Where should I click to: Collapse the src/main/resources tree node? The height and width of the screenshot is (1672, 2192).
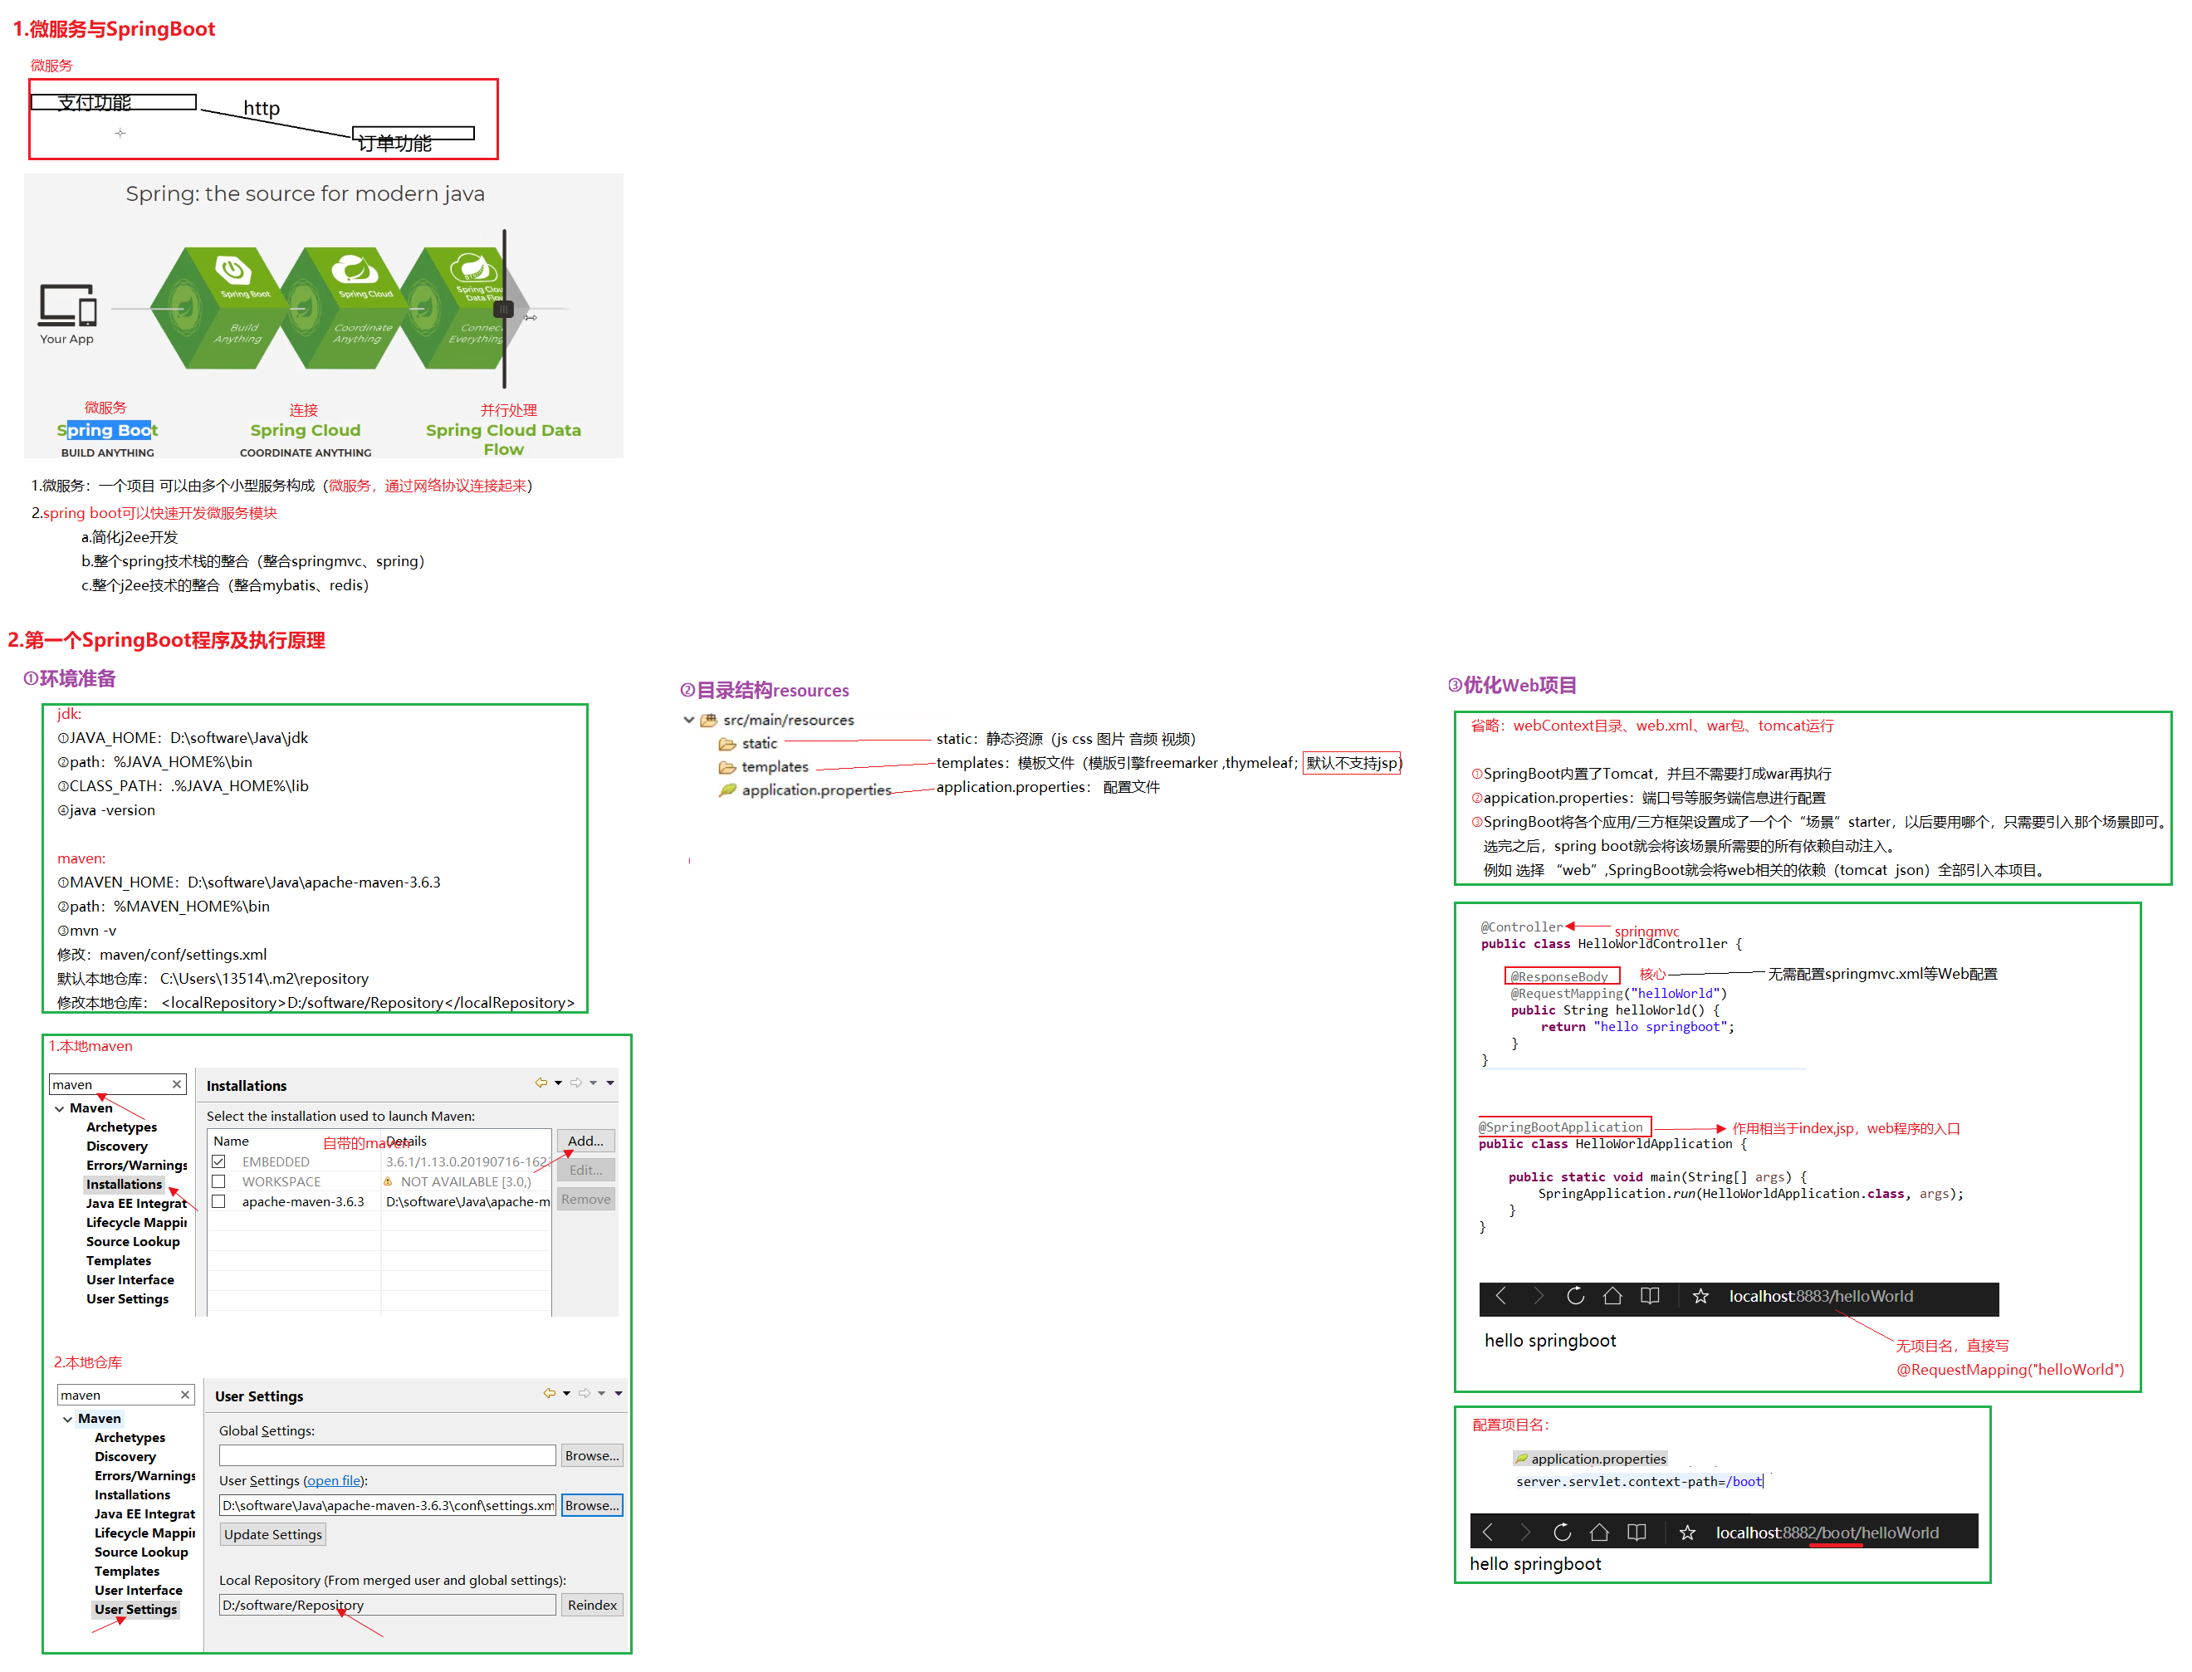689,720
